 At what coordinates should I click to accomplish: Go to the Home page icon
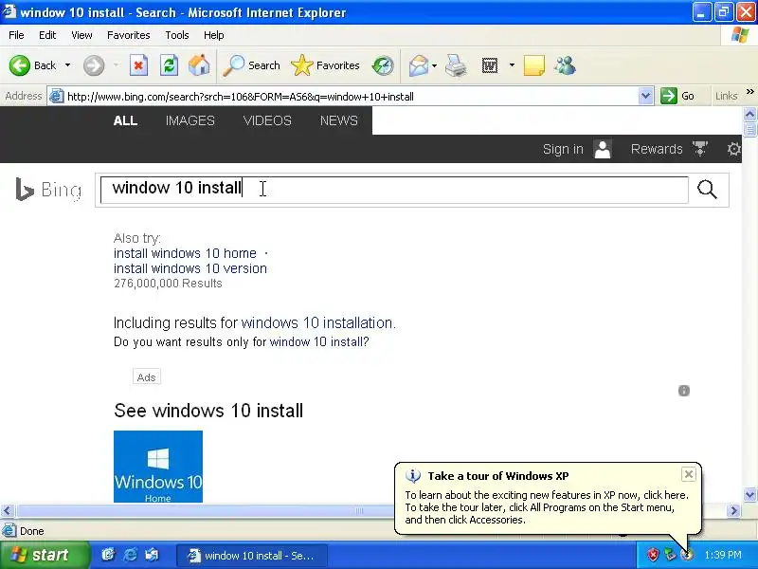tap(199, 65)
